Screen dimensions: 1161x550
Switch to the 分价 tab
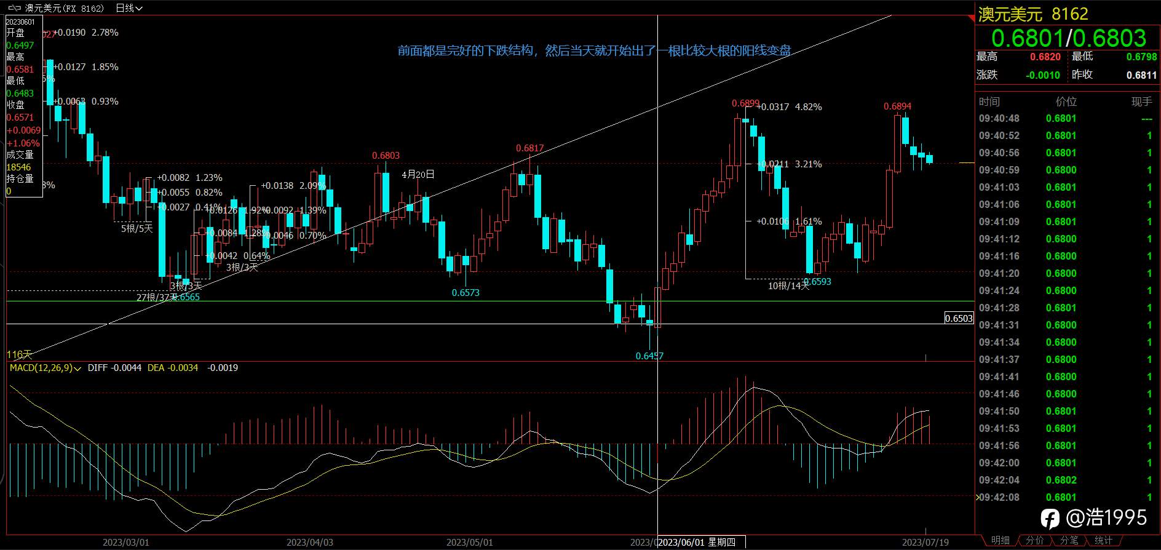coord(1035,540)
